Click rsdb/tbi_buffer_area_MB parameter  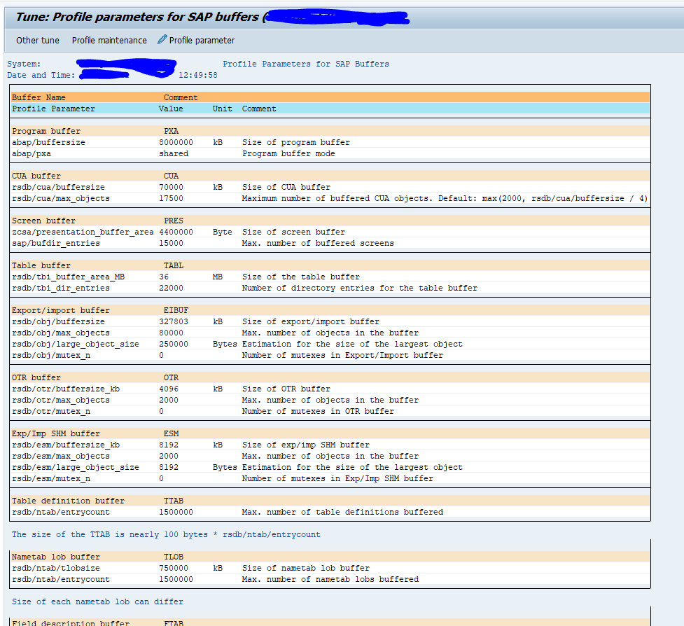[68, 277]
